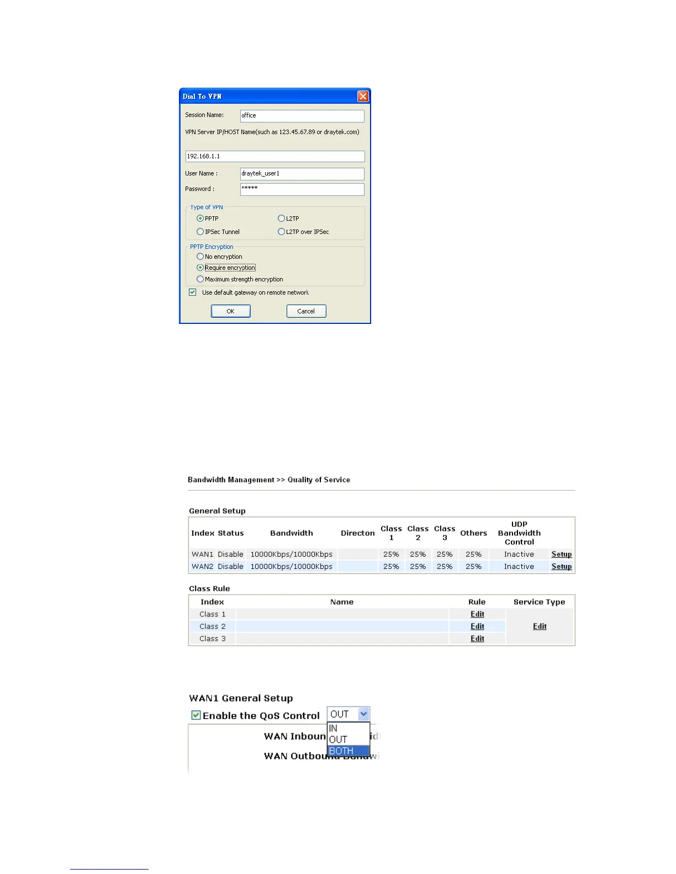
Task: Click the Class 1 index row label
Action: pos(213,614)
